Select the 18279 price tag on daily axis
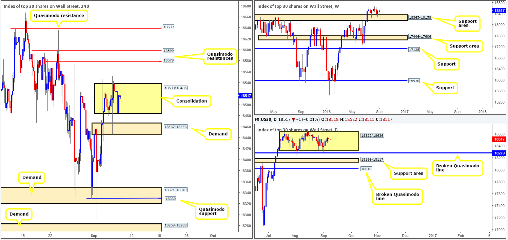 pyautogui.click(x=499, y=153)
